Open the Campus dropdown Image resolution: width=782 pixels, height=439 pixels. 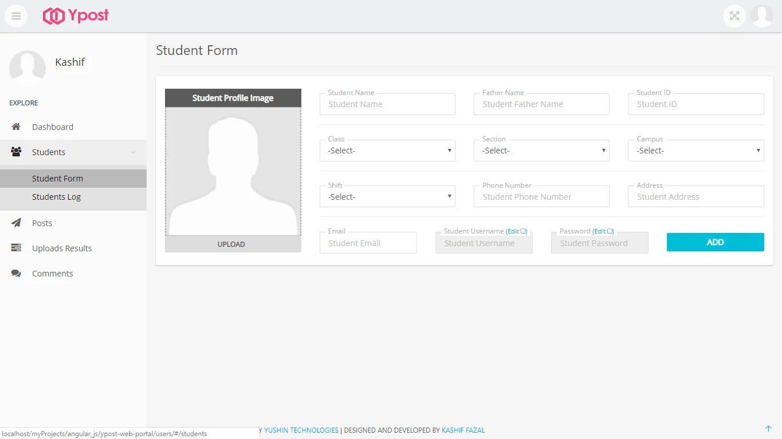(x=695, y=151)
